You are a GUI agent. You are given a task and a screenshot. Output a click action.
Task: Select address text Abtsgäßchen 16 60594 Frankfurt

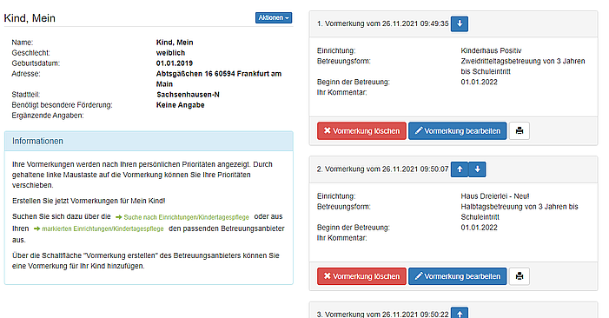point(219,79)
